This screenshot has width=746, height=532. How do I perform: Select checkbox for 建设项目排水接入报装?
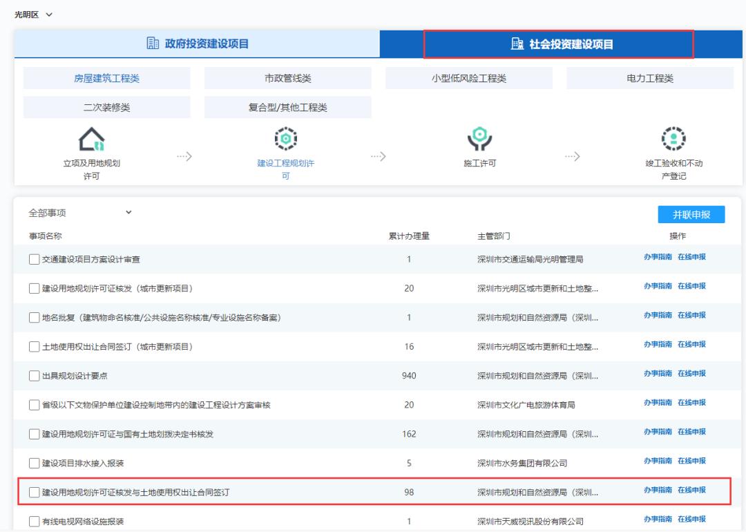[x=35, y=463]
